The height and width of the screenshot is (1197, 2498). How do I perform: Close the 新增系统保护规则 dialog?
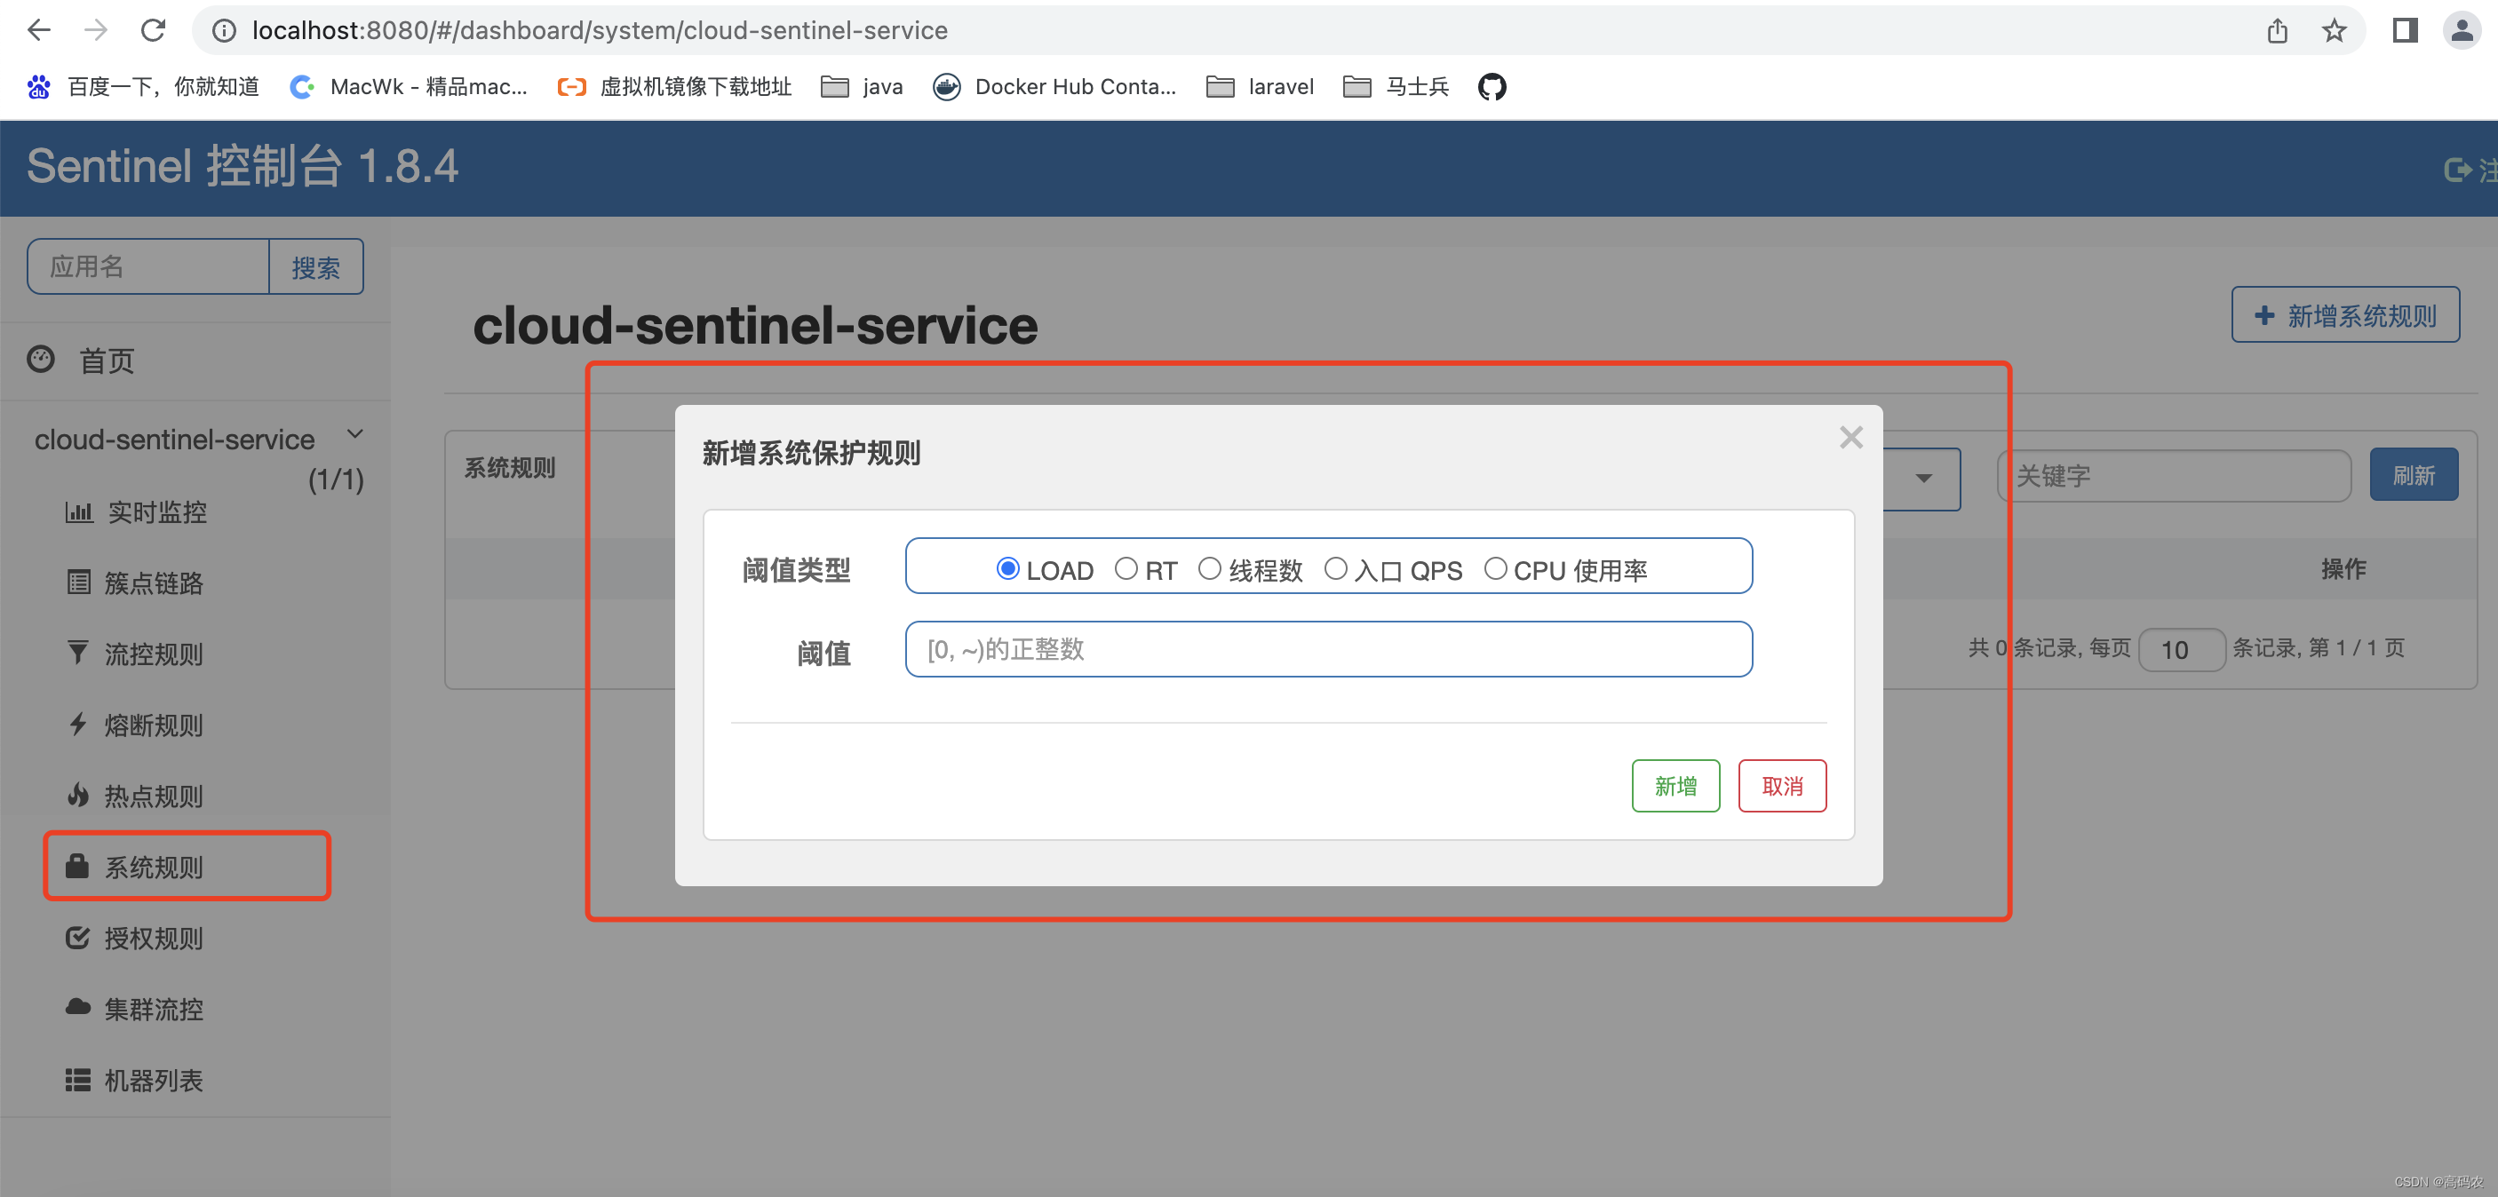pos(1850,437)
